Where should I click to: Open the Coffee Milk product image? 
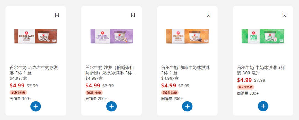187,36
